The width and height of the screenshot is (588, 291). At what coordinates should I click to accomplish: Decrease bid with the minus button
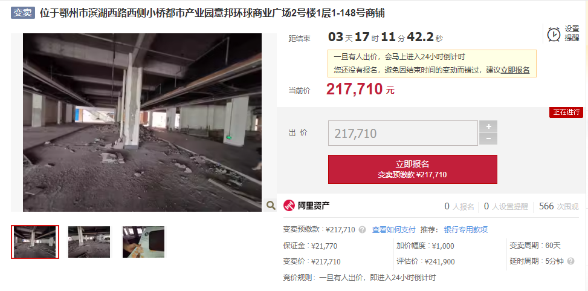coord(488,139)
